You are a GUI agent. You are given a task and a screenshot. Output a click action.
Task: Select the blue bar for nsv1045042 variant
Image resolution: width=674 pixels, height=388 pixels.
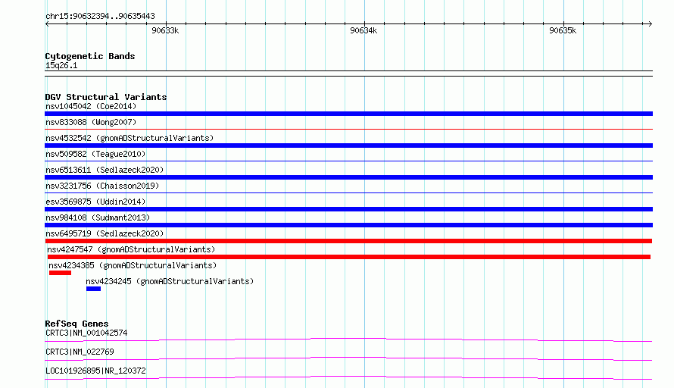[x=348, y=114]
